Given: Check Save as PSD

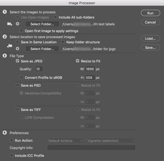Looking at the screenshot, I should tap(17, 85).
